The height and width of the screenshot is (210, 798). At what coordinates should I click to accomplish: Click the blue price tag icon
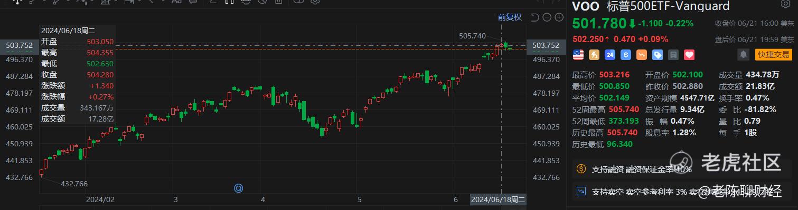point(658,54)
